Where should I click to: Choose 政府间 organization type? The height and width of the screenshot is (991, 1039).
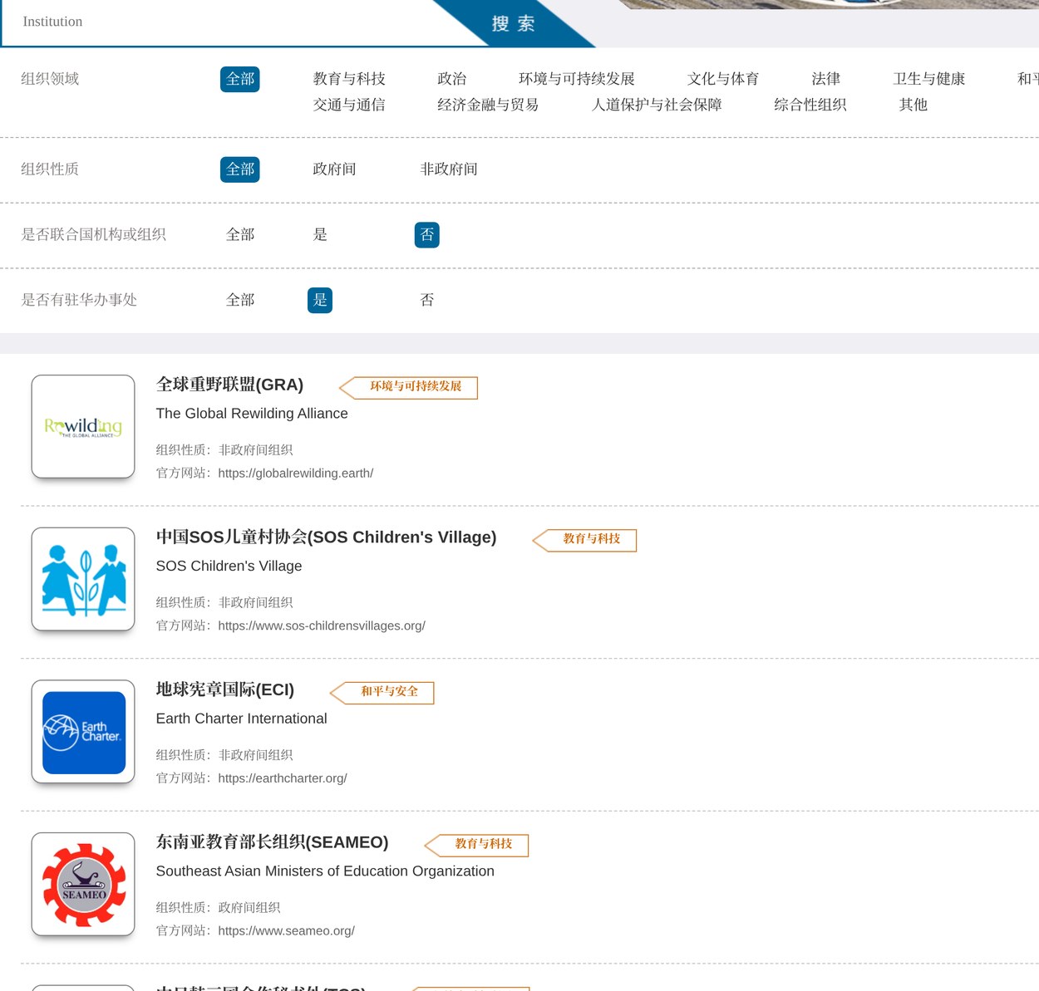point(334,169)
